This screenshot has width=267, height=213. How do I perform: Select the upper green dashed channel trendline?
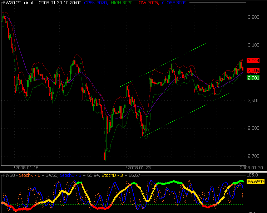click(x=164, y=64)
